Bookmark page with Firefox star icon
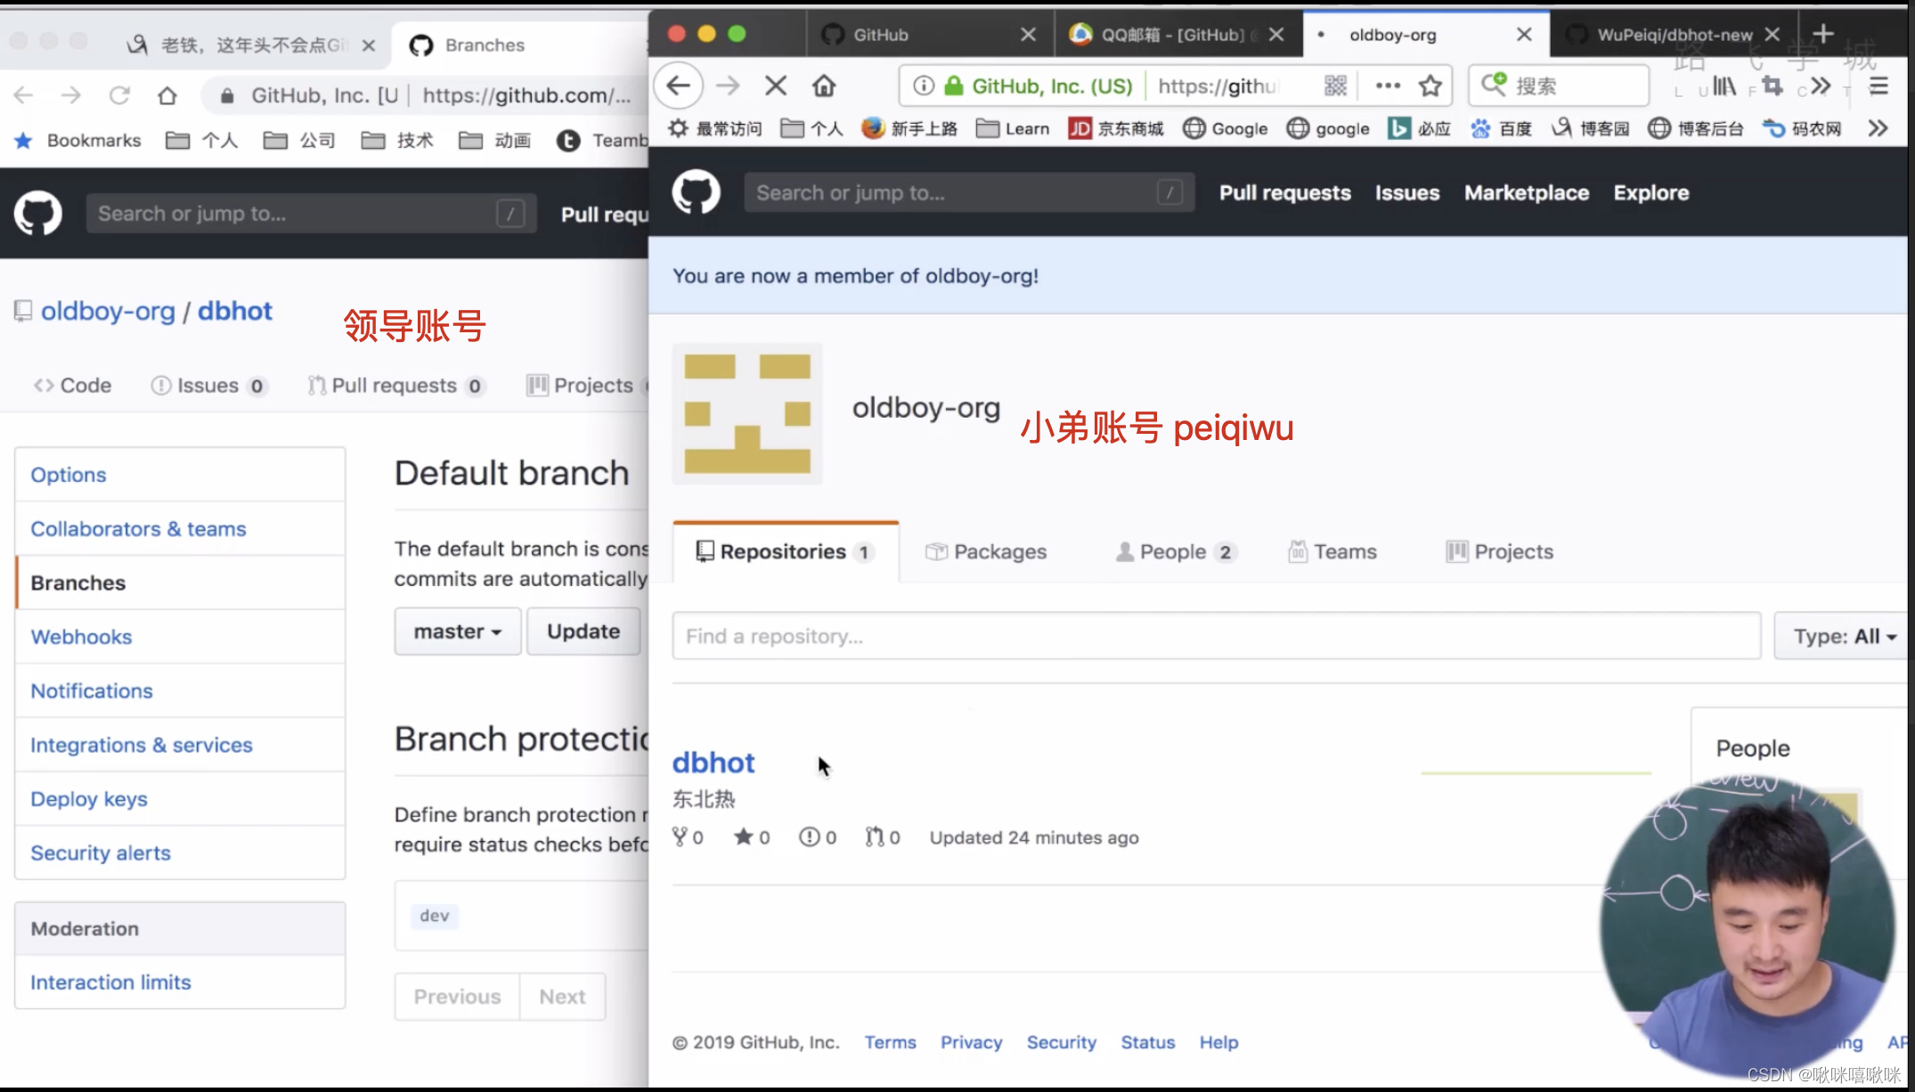Viewport: 1915px width, 1092px height. point(1430,86)
